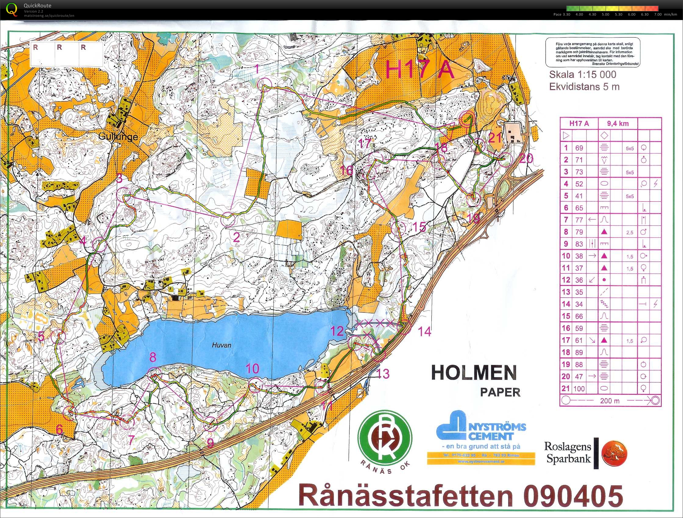The height and width of the screenshot is (518, 683).
Task: Click the "9,4 km" course length cell
Action: tap(618, 123)
